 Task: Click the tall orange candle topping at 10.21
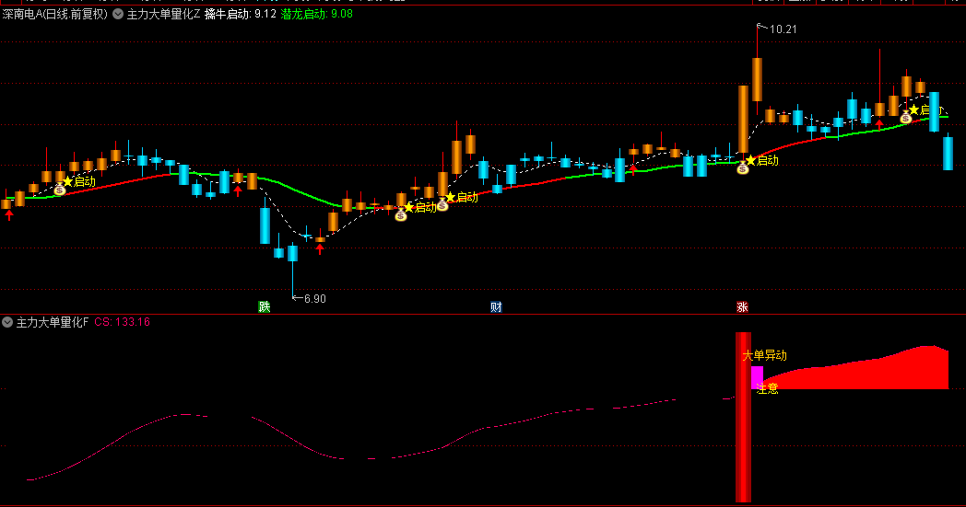pos(757,79)
